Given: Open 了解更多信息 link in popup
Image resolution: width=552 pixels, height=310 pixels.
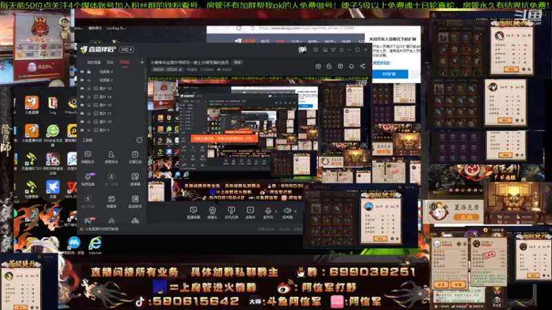Looking at the screenshot, I should [382, 63].
